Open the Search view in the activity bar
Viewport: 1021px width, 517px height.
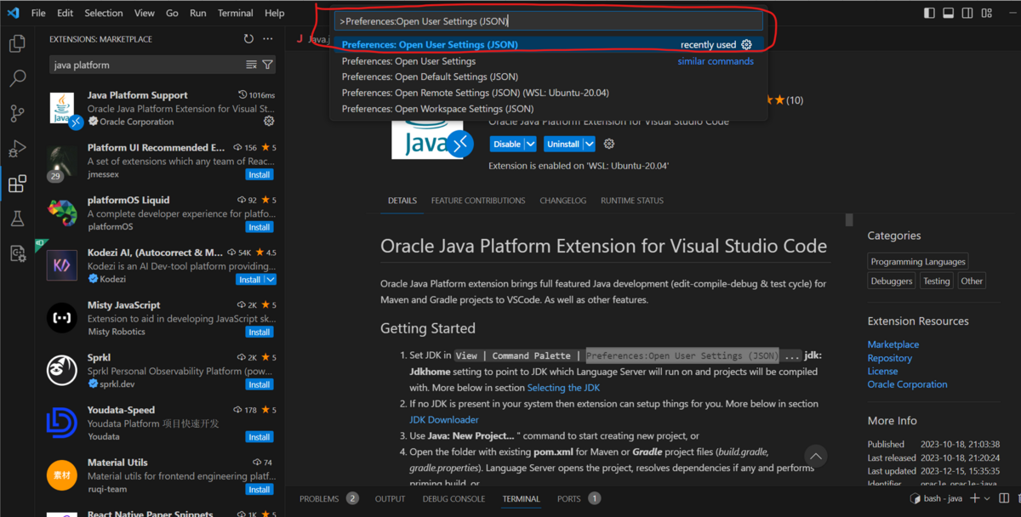(x=17, y=79)
